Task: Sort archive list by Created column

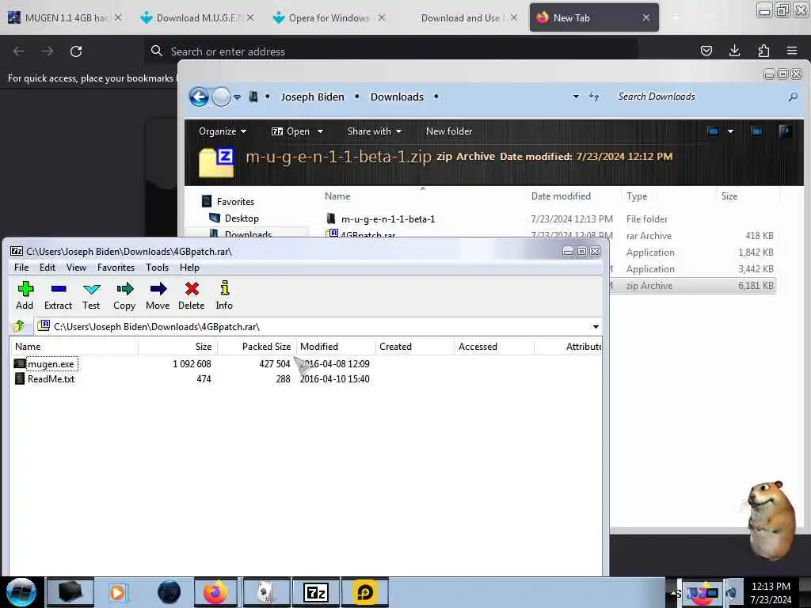Action: pos(415,347)
